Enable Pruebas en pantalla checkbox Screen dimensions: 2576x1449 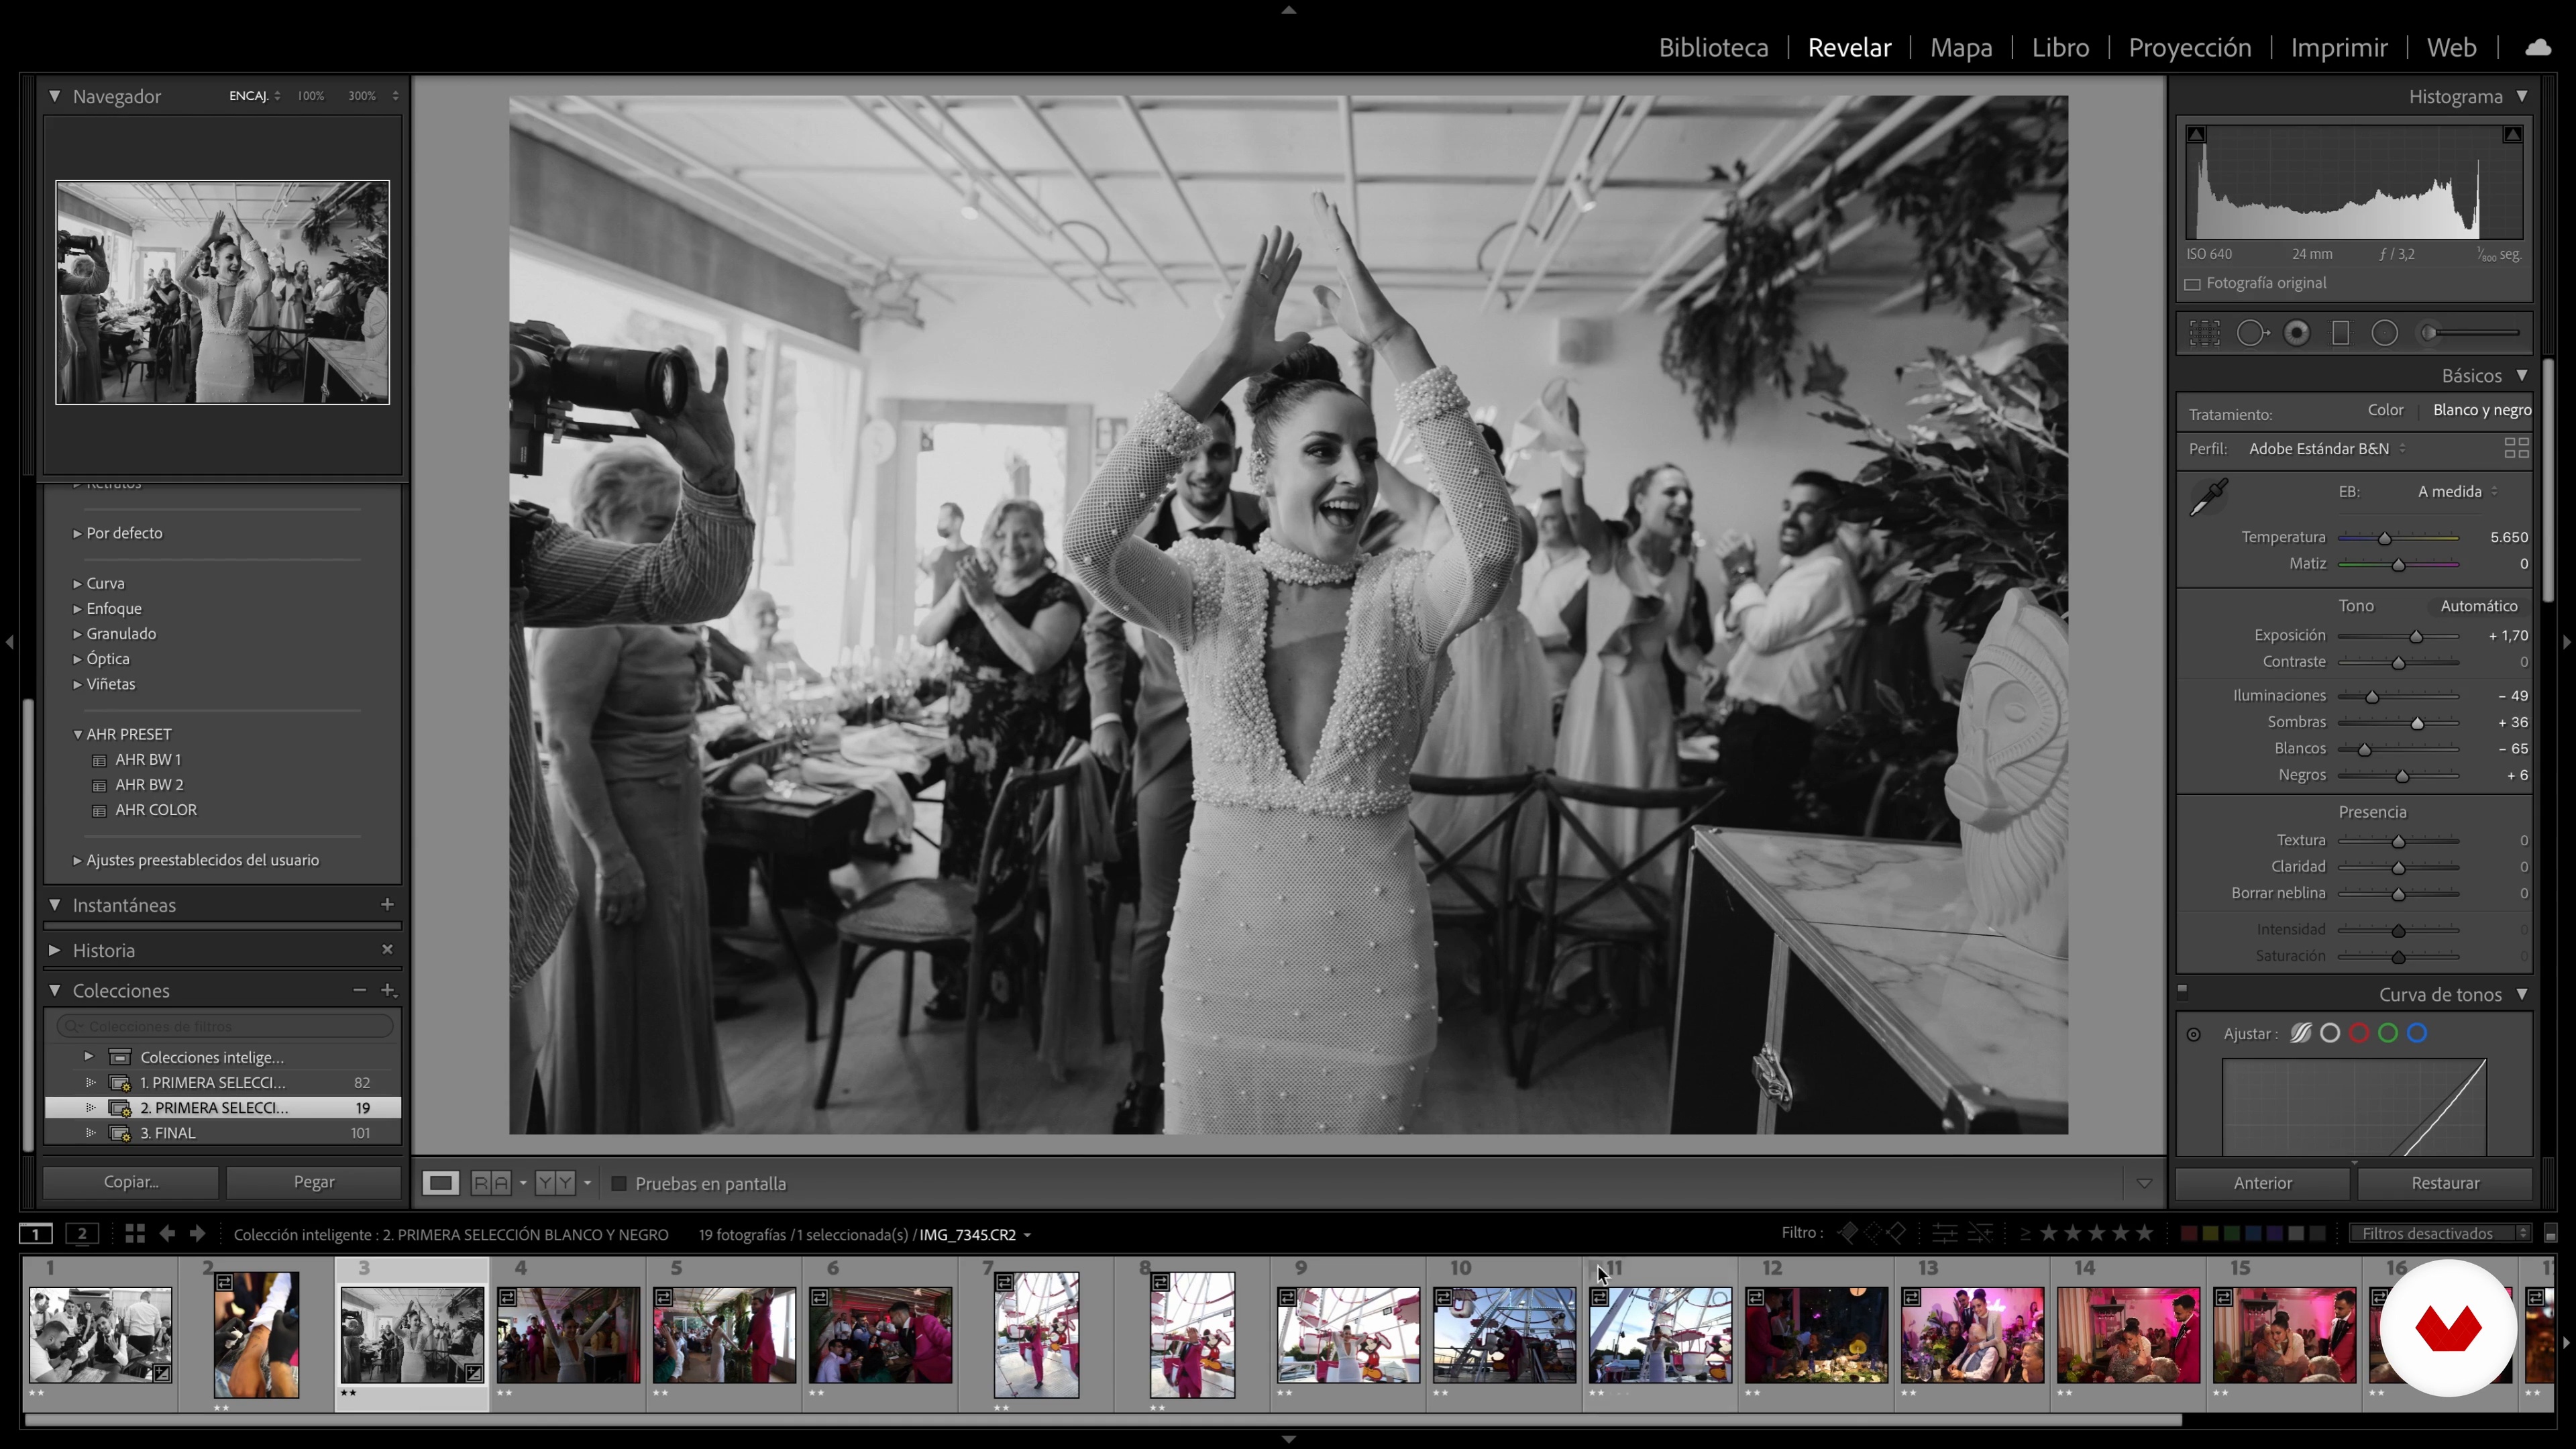click(x=619, y=1183)
